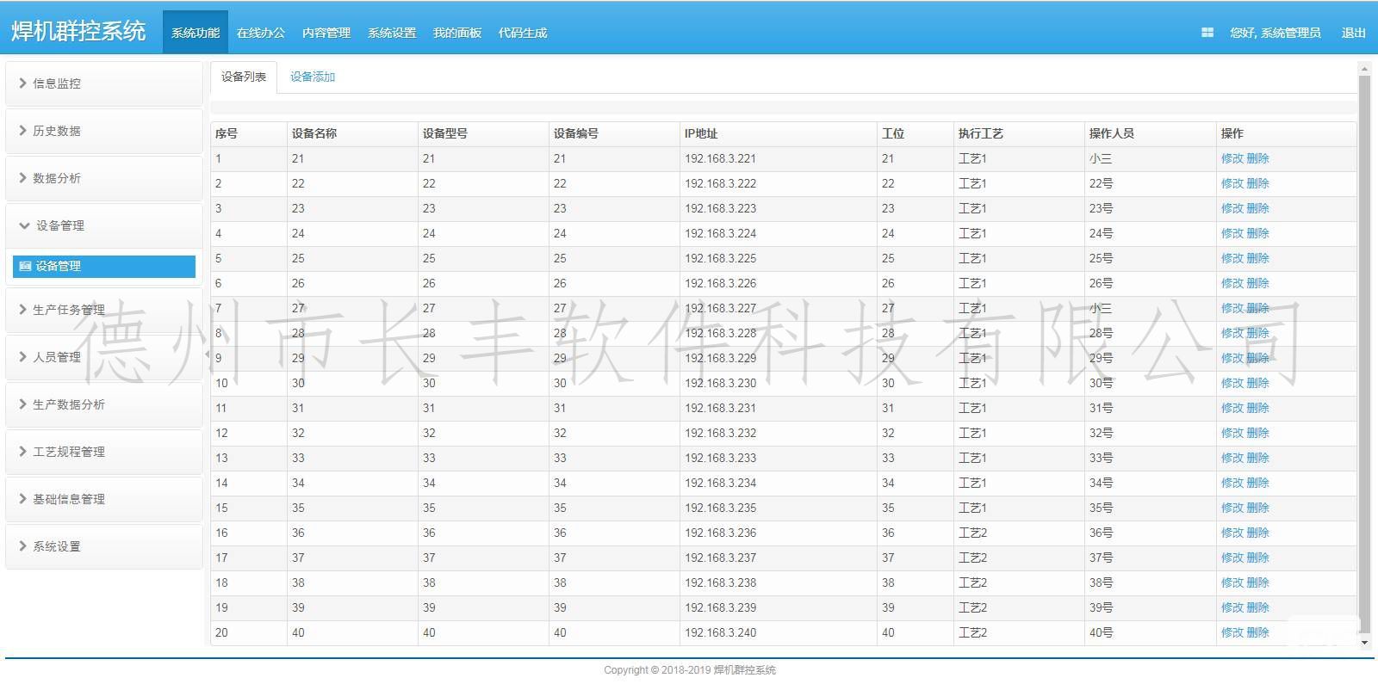This screenshot has height=684, width=1378.
Task: Select the 设备列表 tab
Action: tap(244, 77)
